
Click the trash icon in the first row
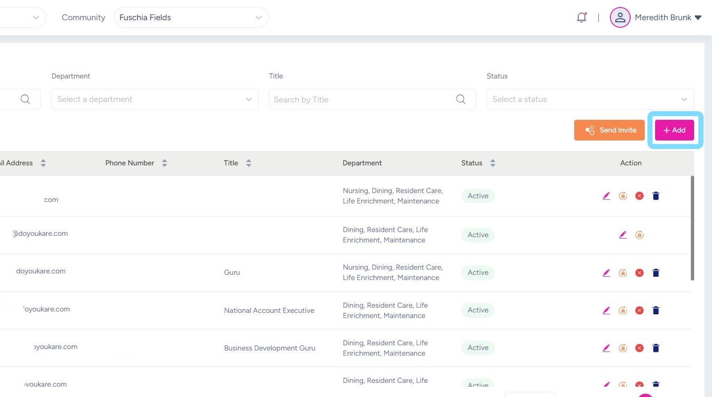click(x=656, y=196)
